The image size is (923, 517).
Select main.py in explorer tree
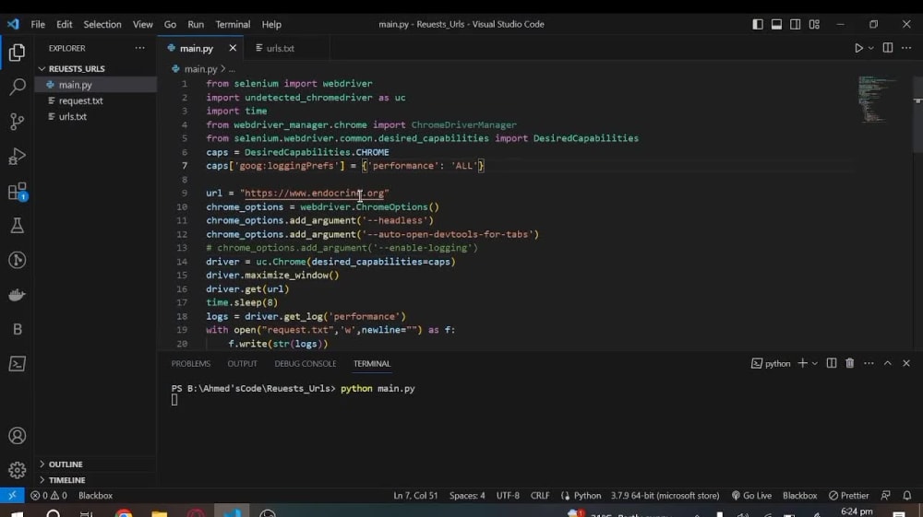(95, 85)
